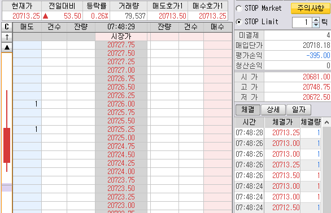
Task: Click price 20727.00 in the ladder
Action: coord(121,70)
